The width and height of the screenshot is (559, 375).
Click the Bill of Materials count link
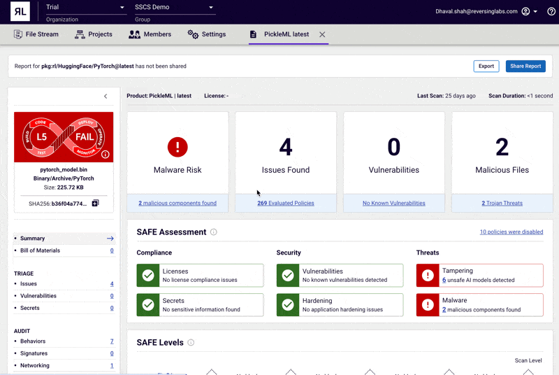click(x=112, y=250)
